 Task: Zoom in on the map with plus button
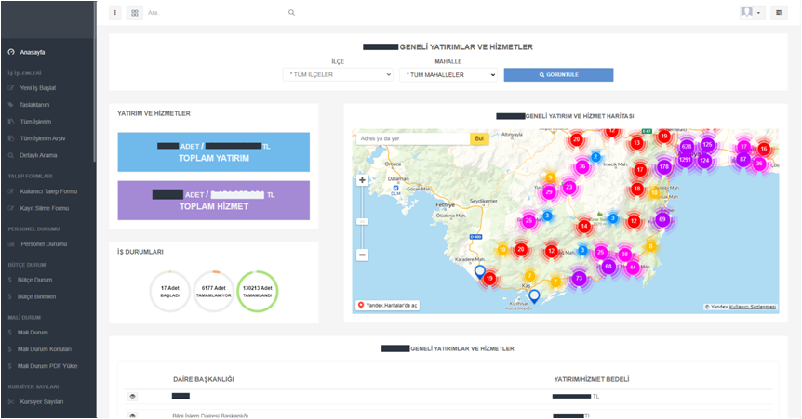click(362, 180)
